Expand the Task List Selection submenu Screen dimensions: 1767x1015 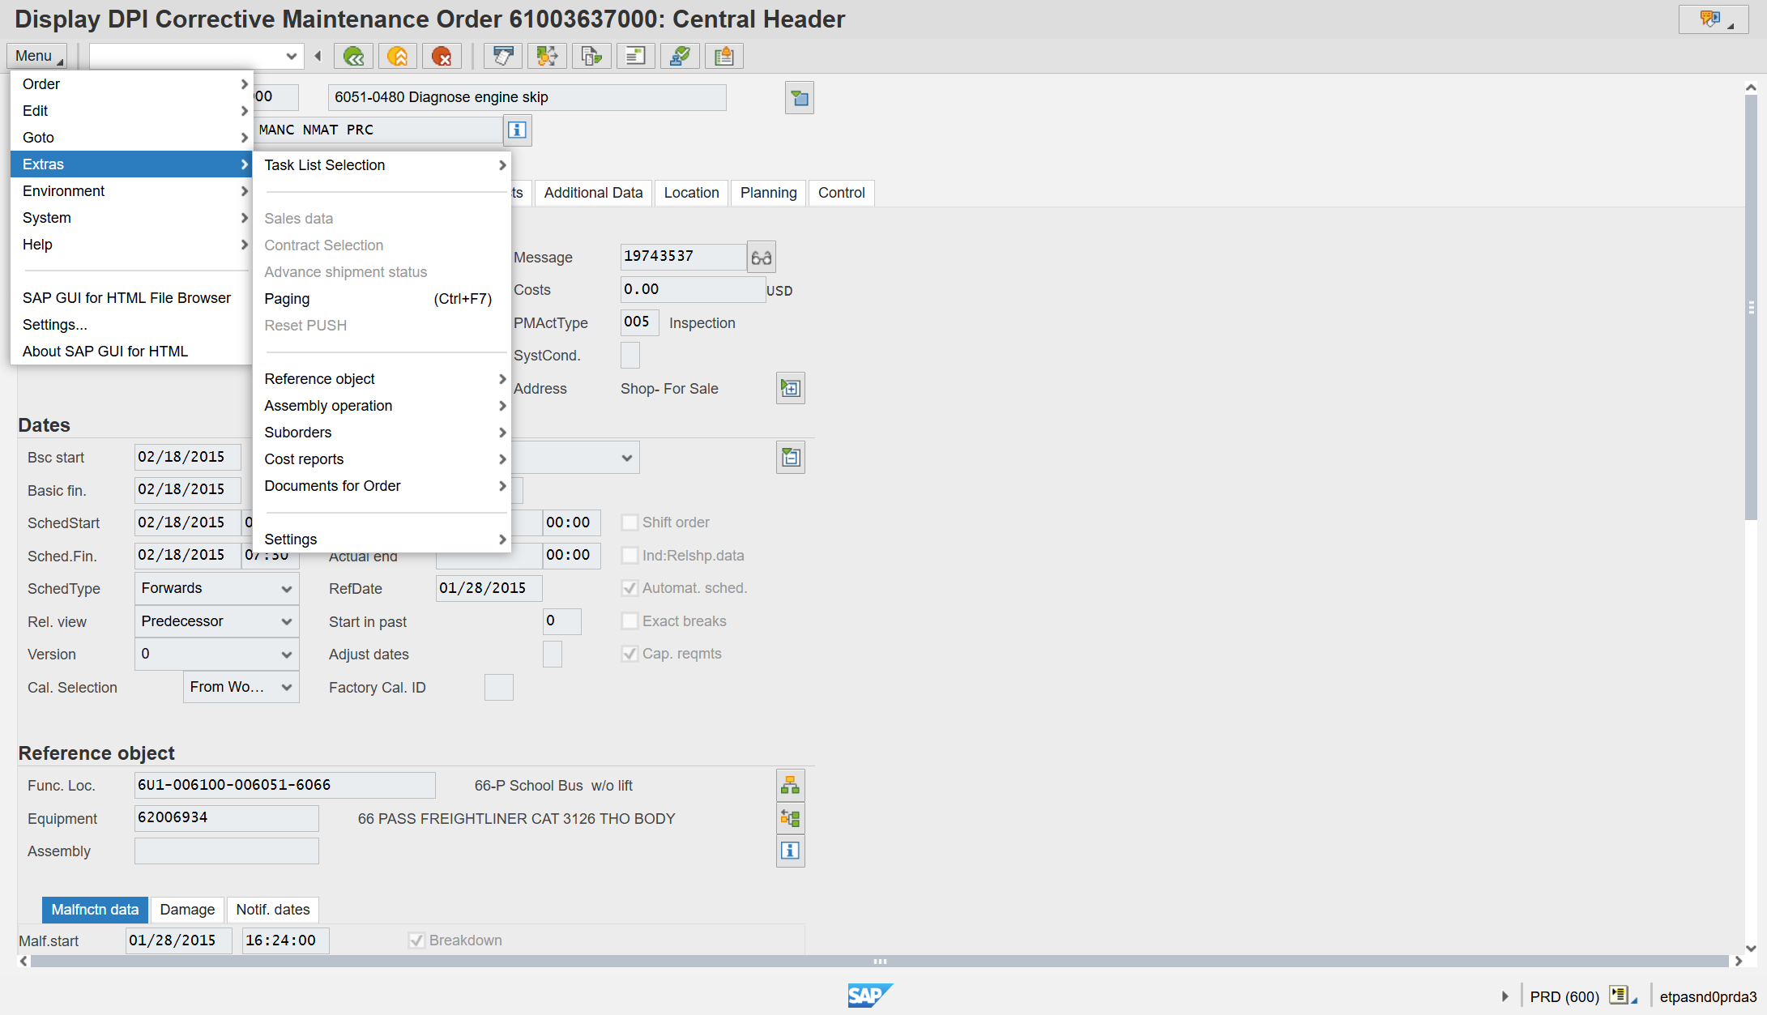(x=382, y=165)
